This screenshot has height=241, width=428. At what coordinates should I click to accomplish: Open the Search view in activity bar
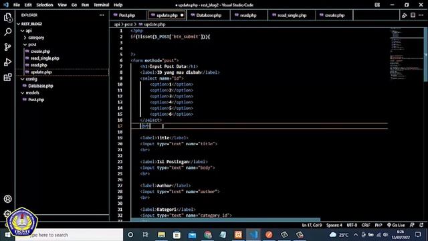point(7,32)
